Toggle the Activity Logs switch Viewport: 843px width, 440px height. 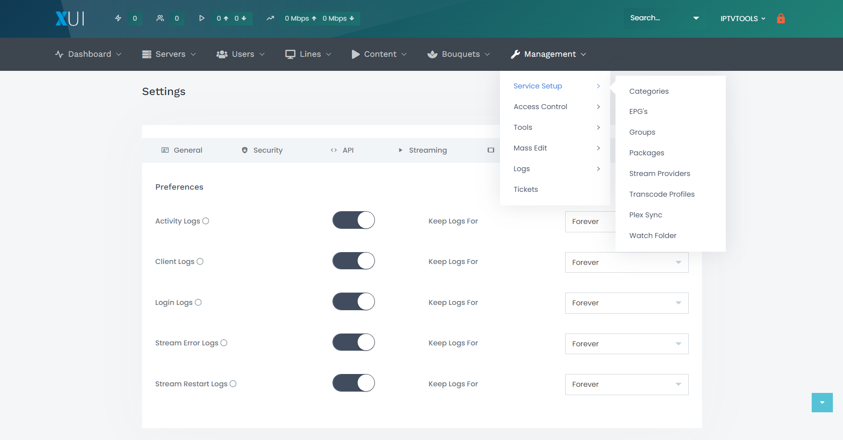pos(354,220)
